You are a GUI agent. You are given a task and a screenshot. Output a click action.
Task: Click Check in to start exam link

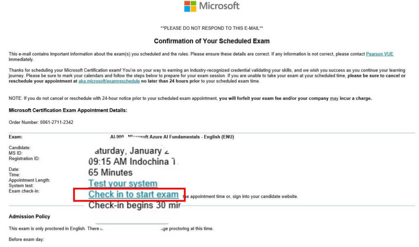pos(133,194)
